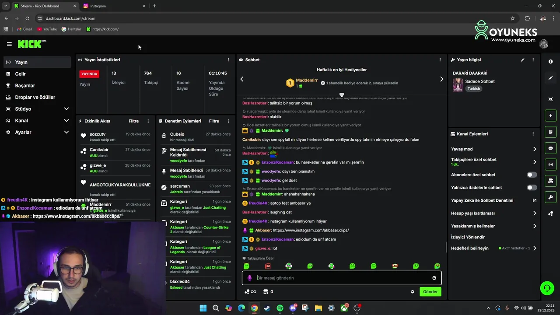
Task: Open the hamburger navigation menu
Action: point(9,44)
